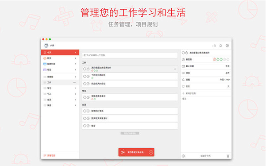Open 提醒 reminder setting 今天 17:49

point(206,80)
